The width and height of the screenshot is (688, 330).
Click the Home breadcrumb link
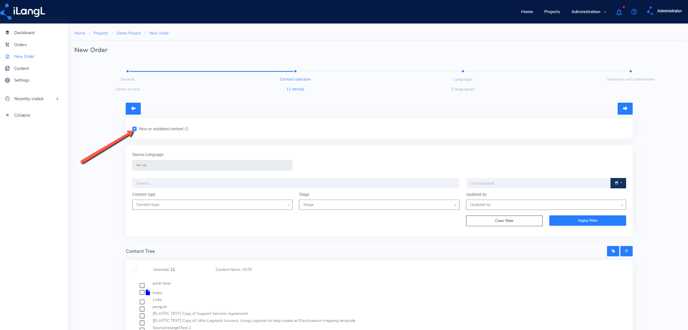(x=80, y=33)
